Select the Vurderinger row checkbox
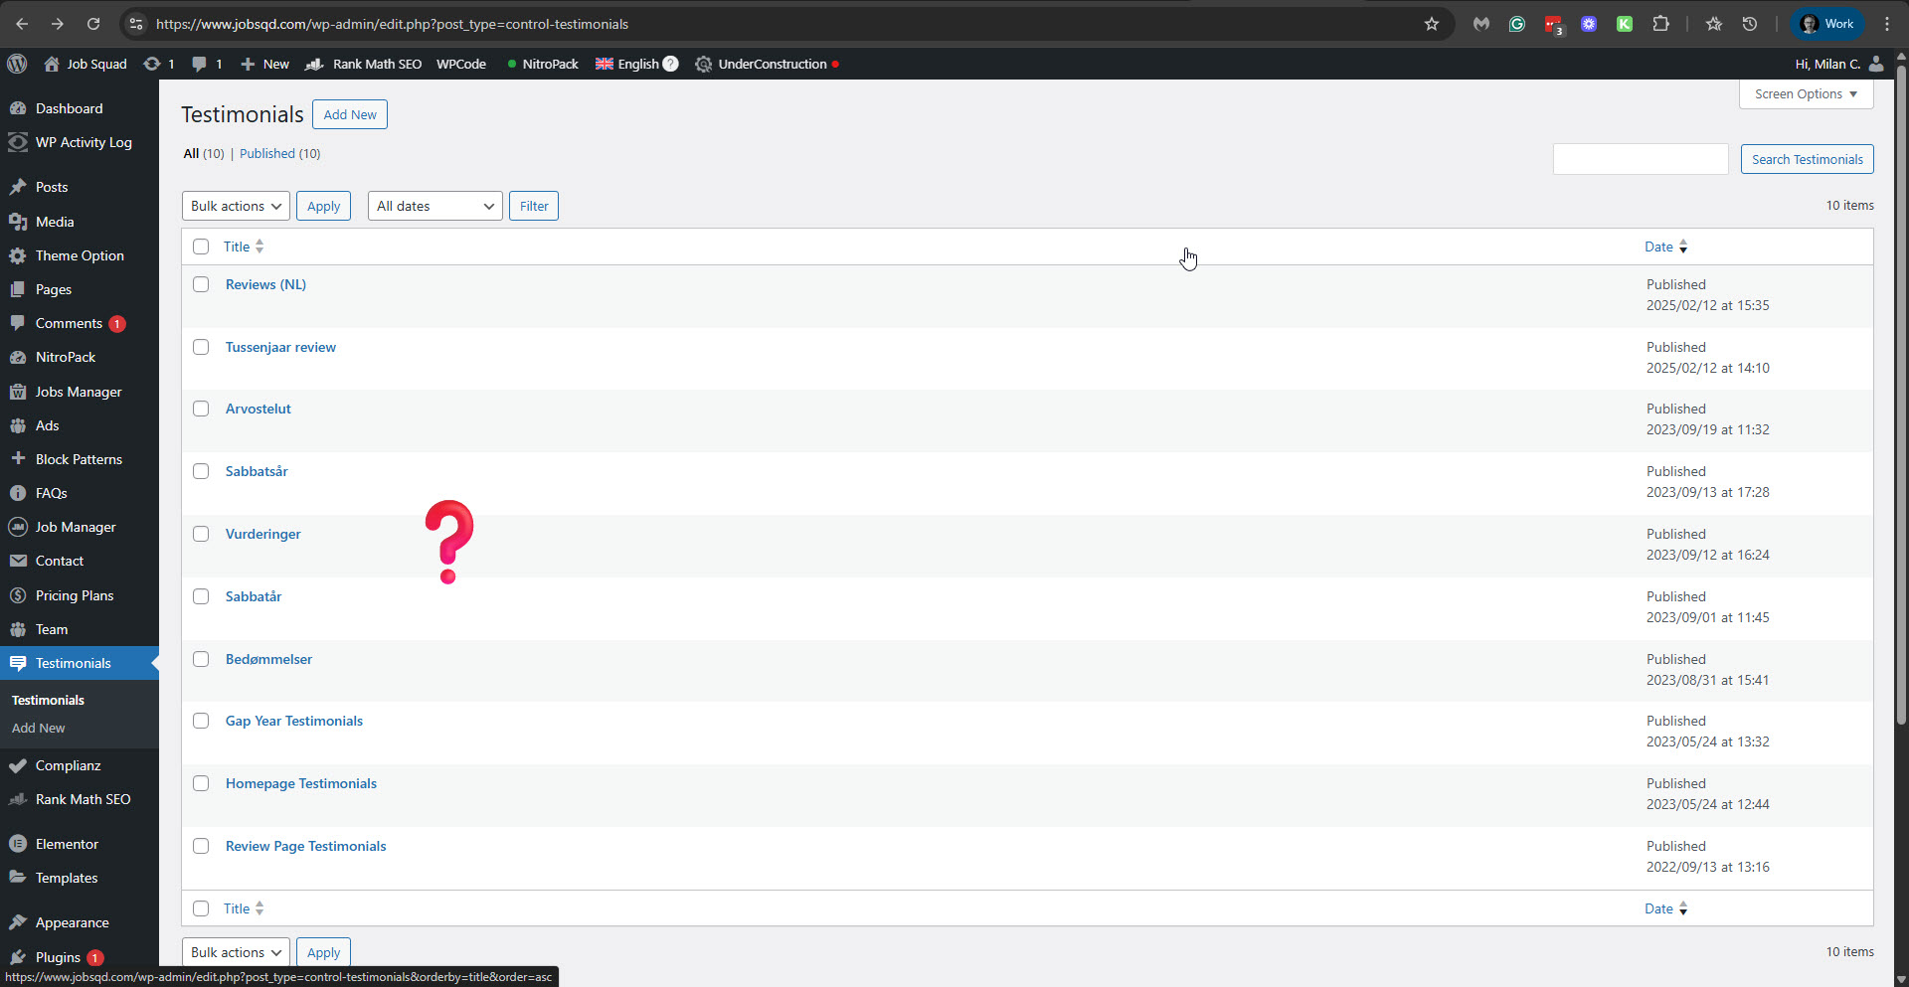This screenshot has width=1909, height=987. point(201,534)
